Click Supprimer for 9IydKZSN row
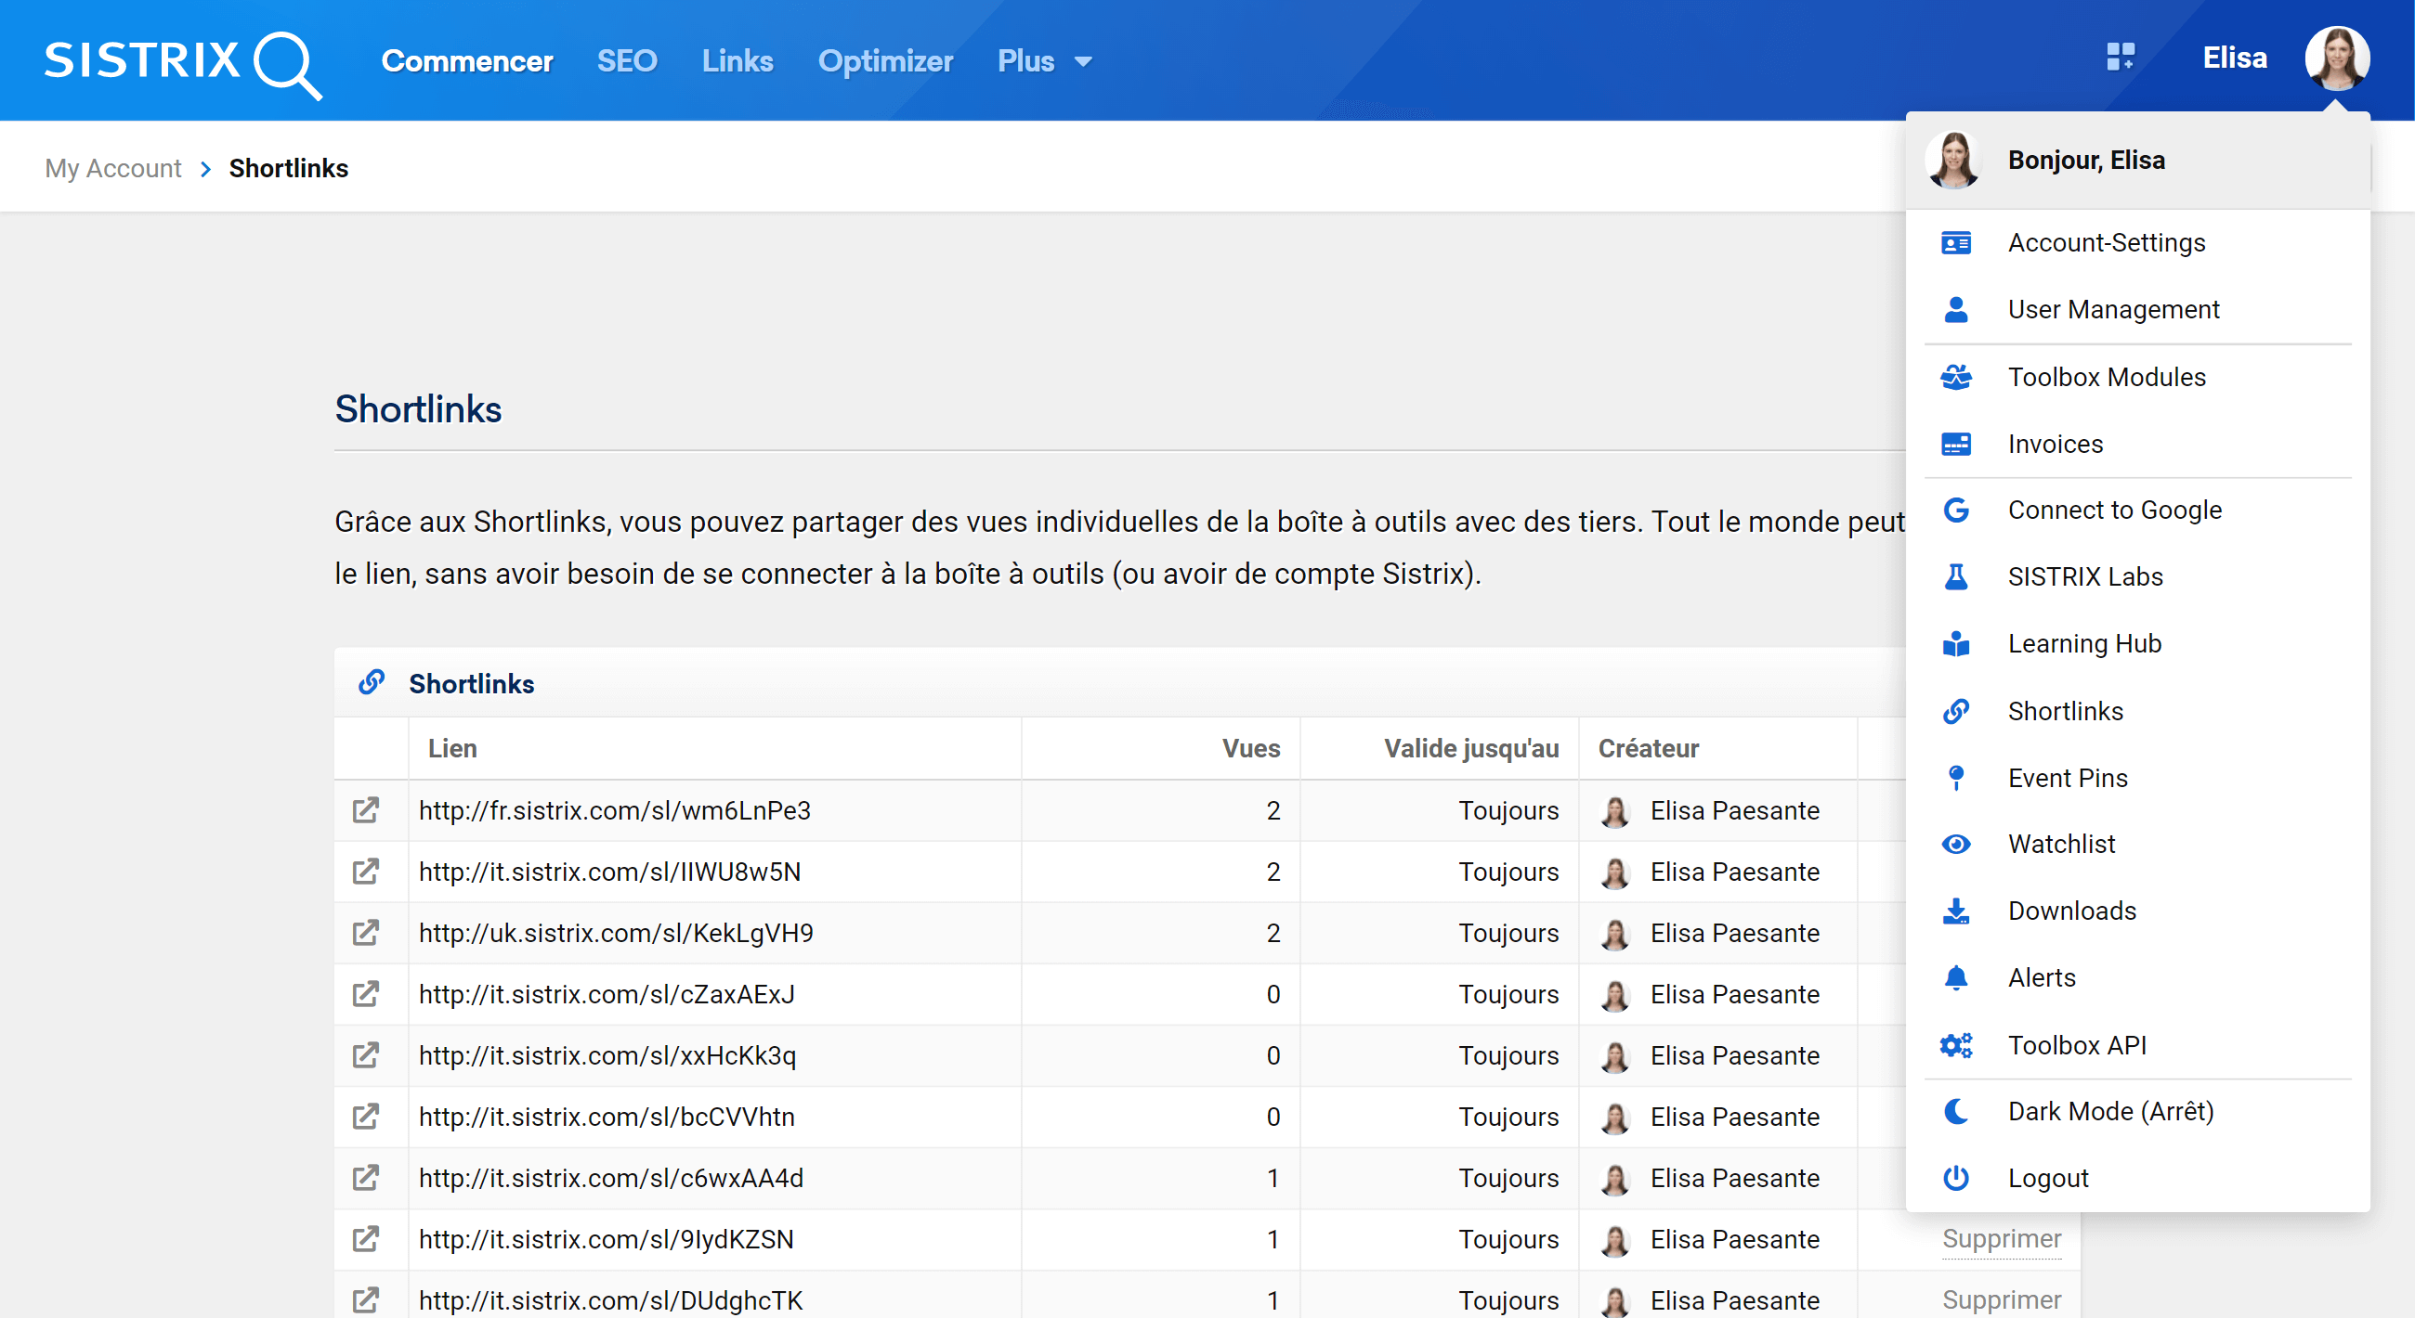The height and width of the screenshot is (1318, 2415). pos(2002,1239)
